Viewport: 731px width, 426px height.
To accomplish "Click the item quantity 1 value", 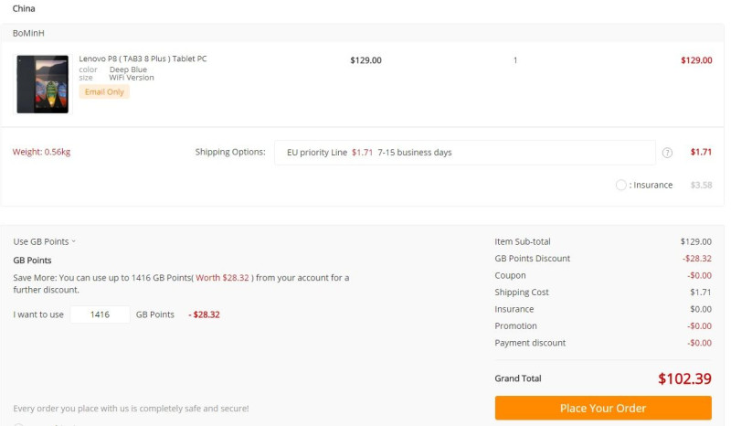I will [515, 60].
